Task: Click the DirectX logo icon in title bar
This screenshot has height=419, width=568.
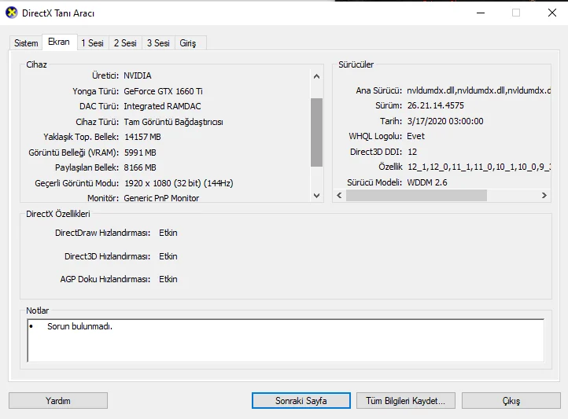Action: (12, 13)
